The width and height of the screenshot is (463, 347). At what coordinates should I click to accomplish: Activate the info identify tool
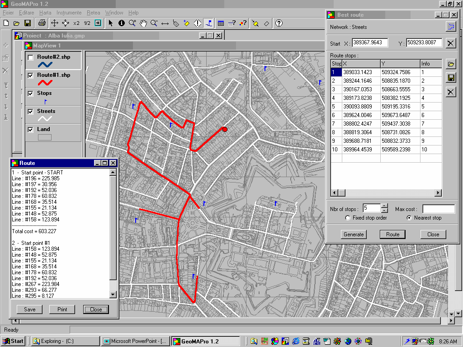coord(122,23)
